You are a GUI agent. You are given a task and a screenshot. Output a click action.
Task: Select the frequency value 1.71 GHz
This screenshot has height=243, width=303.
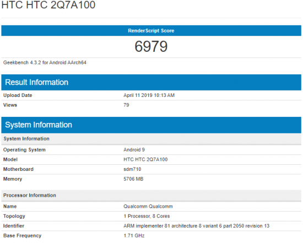click(x=134, y=236)
